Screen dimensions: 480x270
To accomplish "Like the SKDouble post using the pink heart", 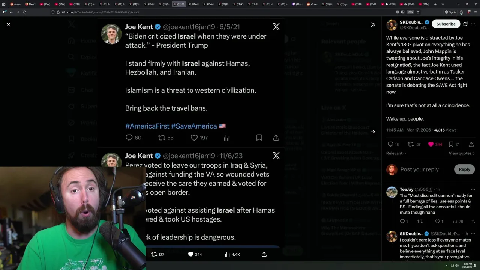I will (x=431, y=144).
